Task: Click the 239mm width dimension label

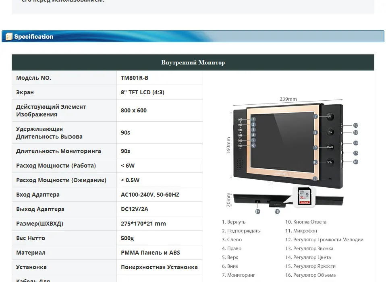Action: [x=288, y=99]
